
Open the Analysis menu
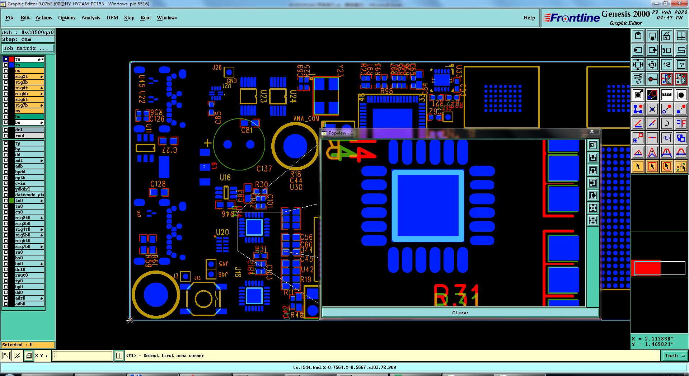(x=90, y=18)
